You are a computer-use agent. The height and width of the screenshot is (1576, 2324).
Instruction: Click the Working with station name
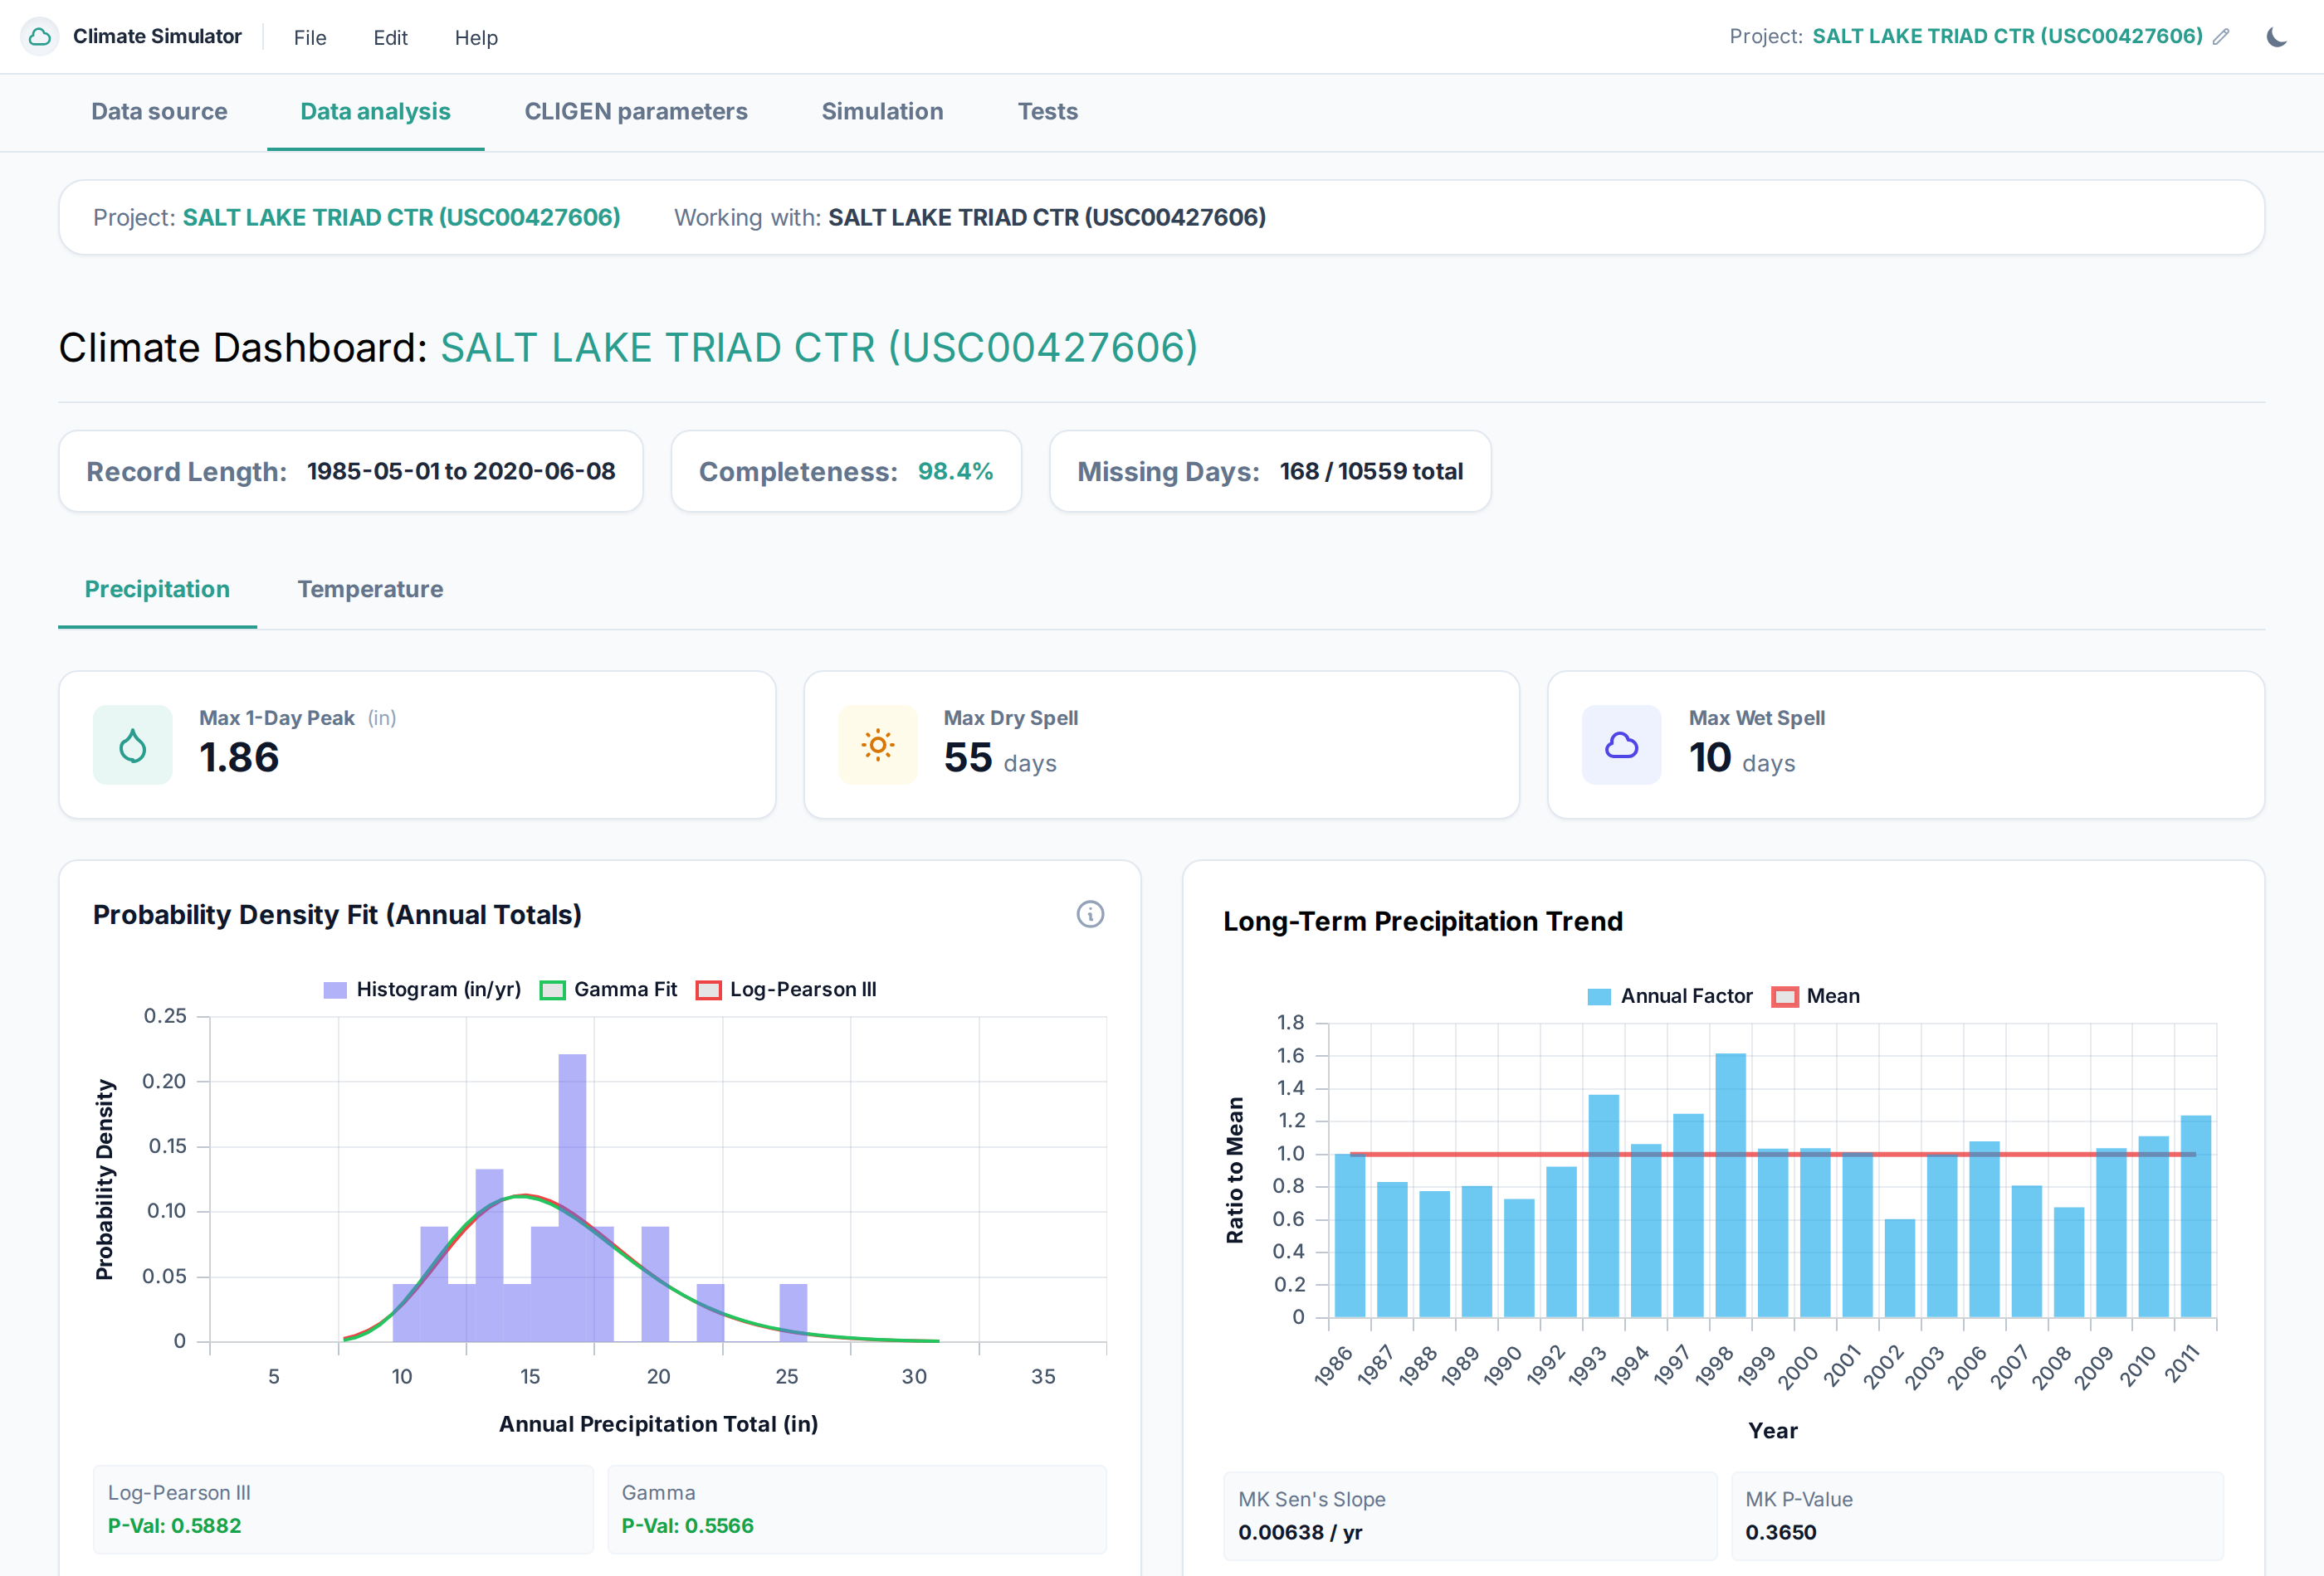[1047, 218]
